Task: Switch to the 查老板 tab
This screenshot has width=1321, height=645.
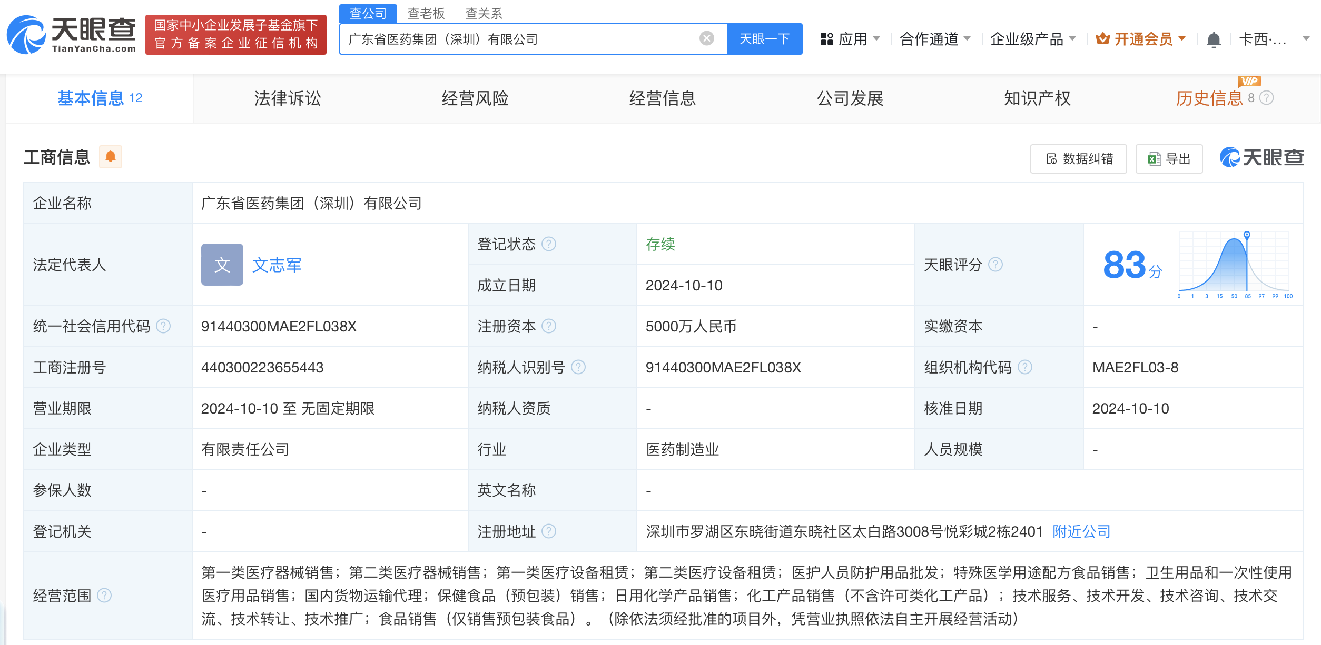Action: pos(425,13)
